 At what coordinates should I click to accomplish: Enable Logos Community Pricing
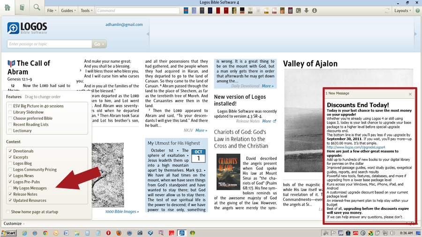pyautogui.click(x=10, y=170)
